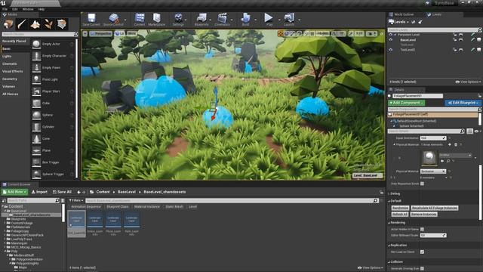483x272 pixels.
Task: Click the trash icon for Physical Materials array
Action: 456,144
